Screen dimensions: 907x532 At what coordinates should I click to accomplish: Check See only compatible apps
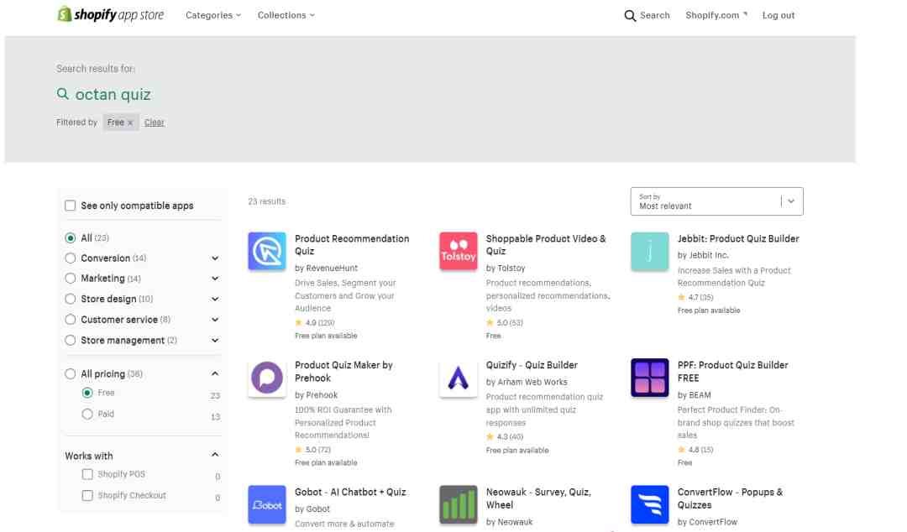(x=70, y=206)
